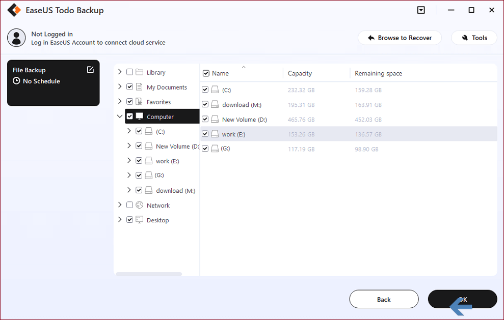Expand the My Documents tree node
This screenshot has height=320, width=504.
pyautogui.click(x=120, y=86)
